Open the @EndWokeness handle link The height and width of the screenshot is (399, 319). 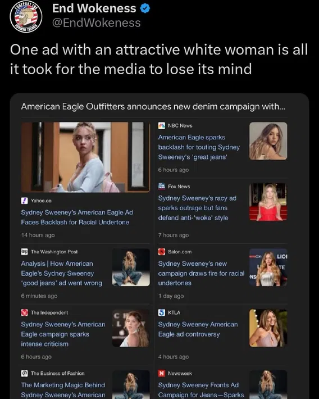click(97, 23)
